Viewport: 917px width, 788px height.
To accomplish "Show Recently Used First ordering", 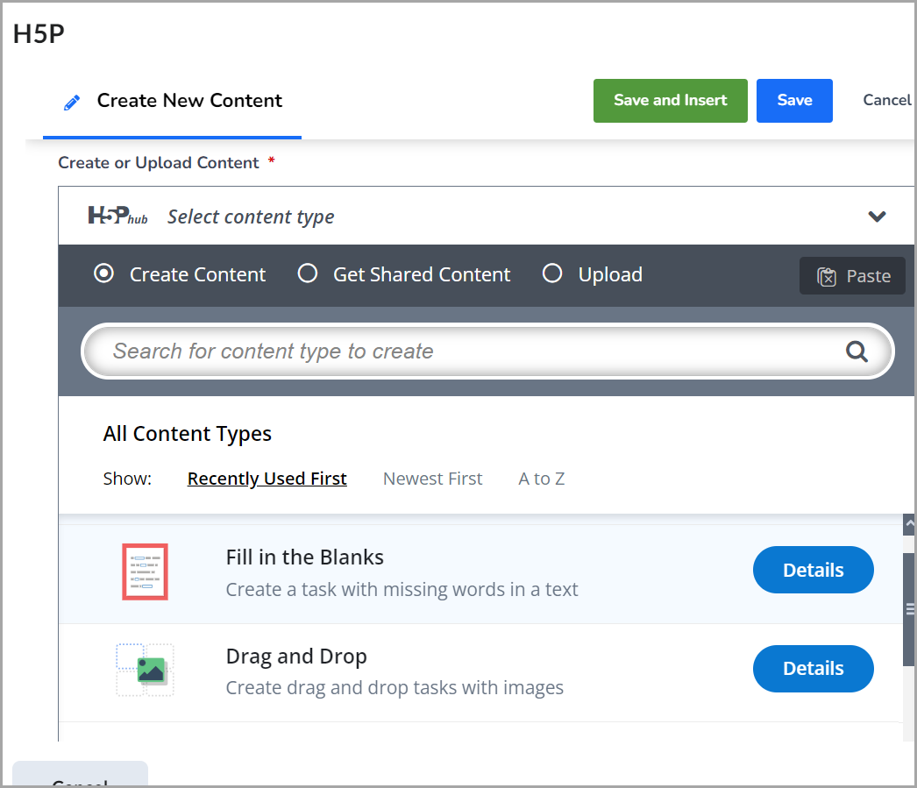I will tap(267, 479).
